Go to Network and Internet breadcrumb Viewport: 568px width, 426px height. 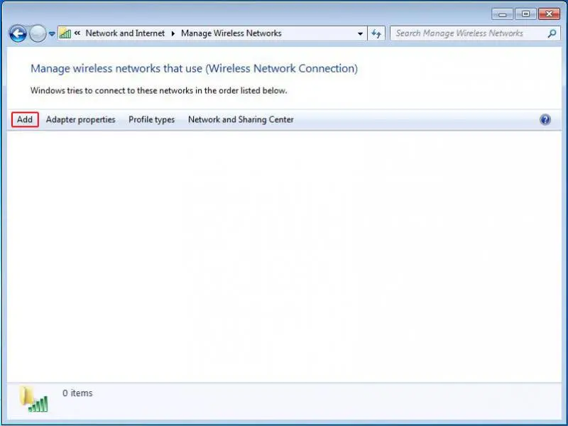(x=125, y=33)
